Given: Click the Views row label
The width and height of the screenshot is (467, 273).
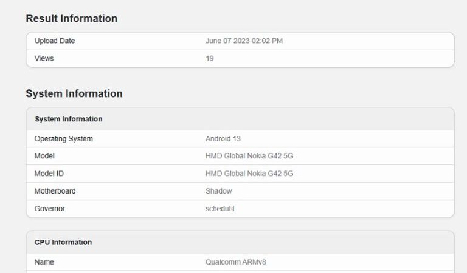Looking at the screenshot, I should (x=44, y=59).
